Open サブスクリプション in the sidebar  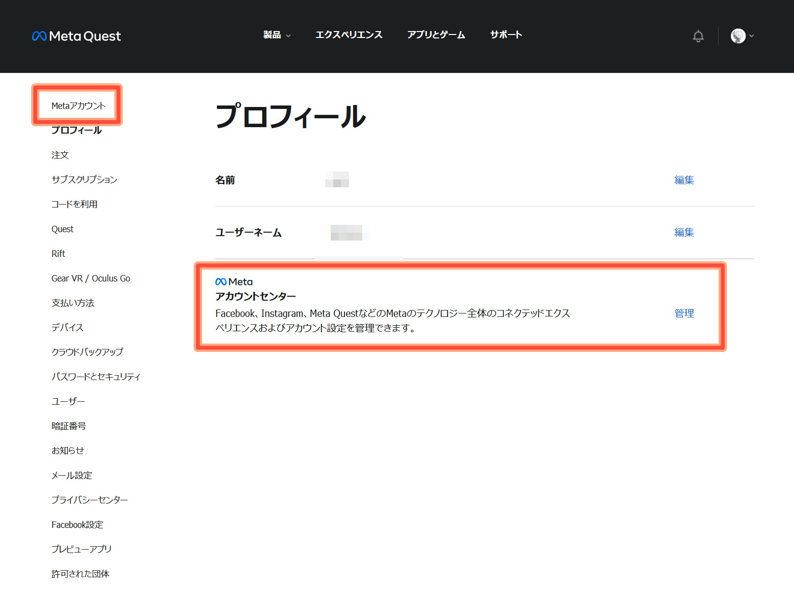(84, 179)
